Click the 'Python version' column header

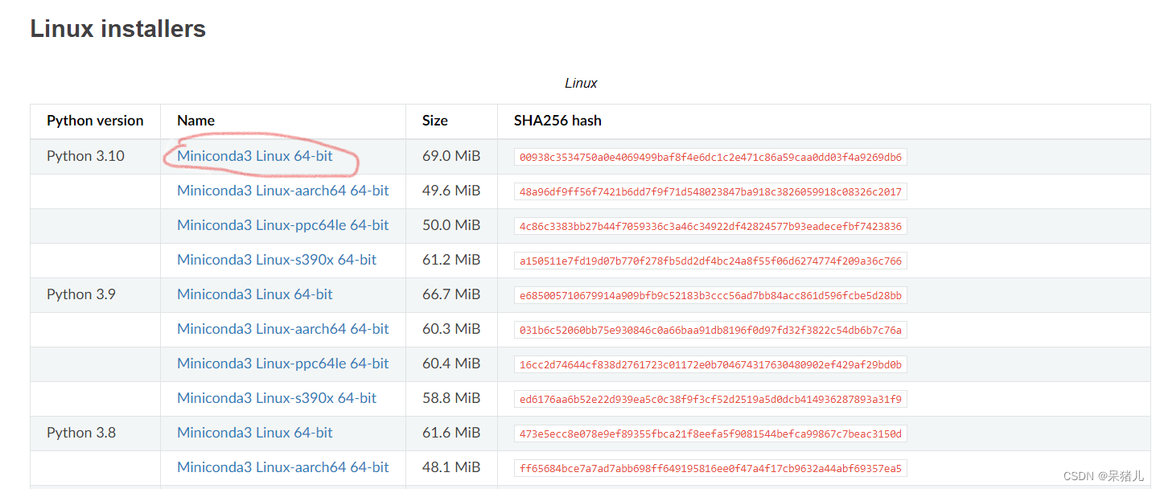[95, 121]
